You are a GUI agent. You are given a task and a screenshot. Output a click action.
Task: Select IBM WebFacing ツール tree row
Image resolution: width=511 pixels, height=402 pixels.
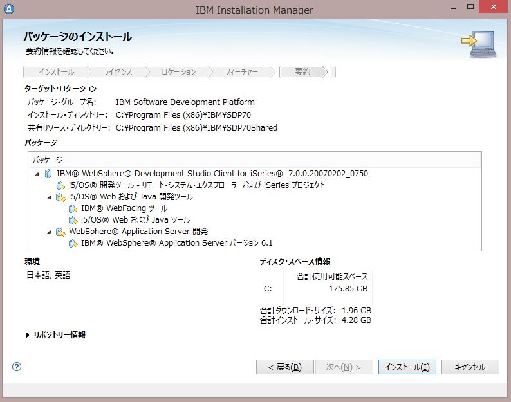[124, 208]
